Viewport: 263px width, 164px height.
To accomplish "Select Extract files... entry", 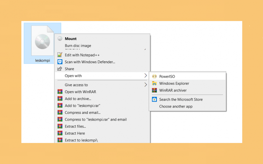I will [x=76, y=126].
